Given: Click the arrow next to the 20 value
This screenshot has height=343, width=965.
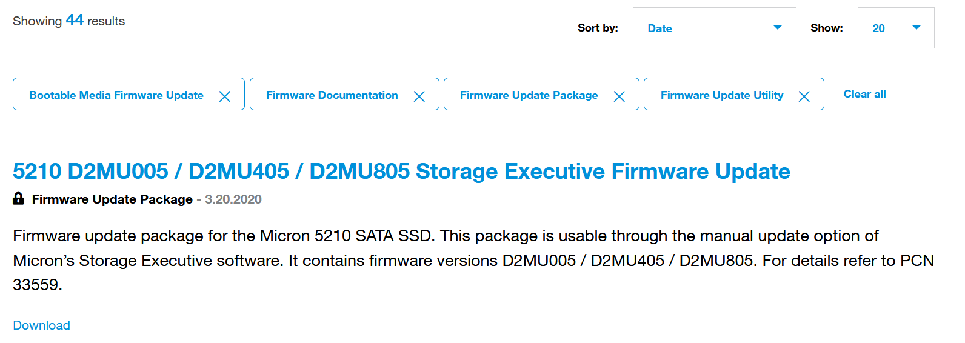Looking at the screenshot, I should (916, 28).
